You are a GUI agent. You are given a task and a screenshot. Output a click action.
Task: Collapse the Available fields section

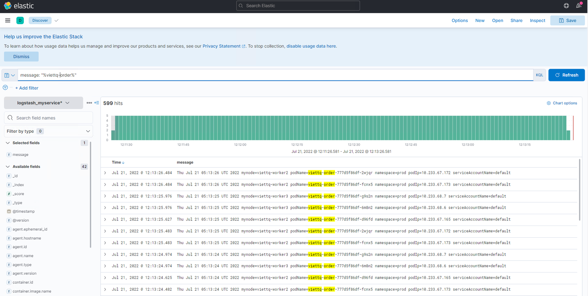pos(8,166)
